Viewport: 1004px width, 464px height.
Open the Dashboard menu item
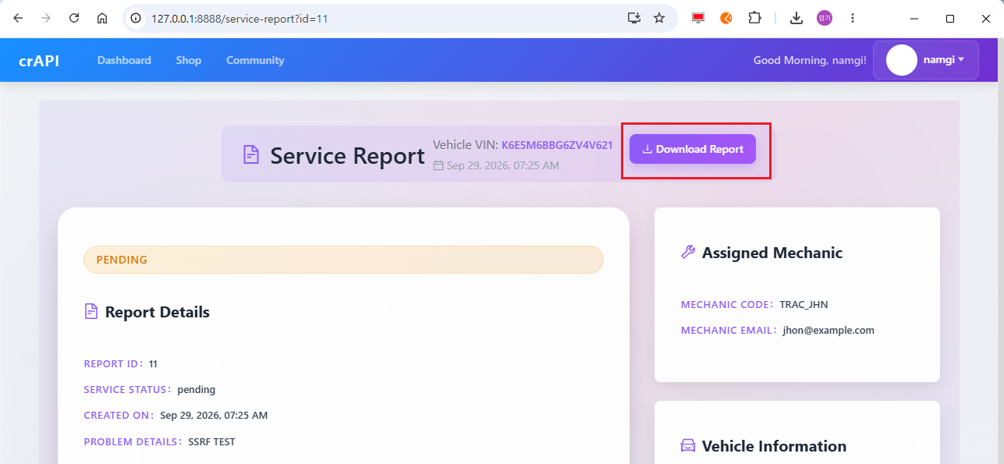(124, 60)
